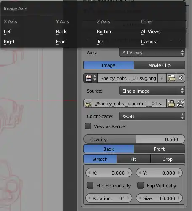Reload the image with refresh icon
The width and height of the screenshot is (192, 211).
pyautogui.click(x=180, y=104)
